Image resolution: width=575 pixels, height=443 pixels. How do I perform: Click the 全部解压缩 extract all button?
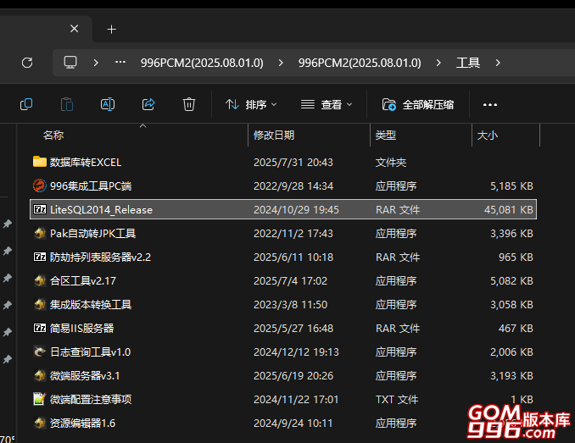pos(418,104)
